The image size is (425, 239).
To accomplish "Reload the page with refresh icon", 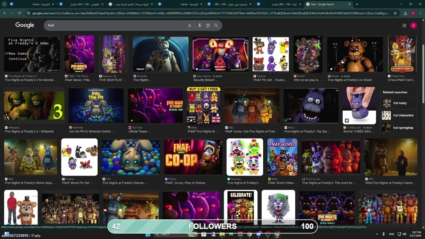I will coord(20,13).
